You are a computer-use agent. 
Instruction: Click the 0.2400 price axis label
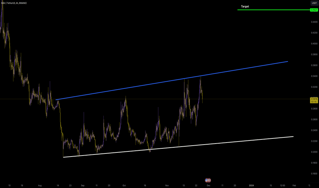[x=314, y=130]
